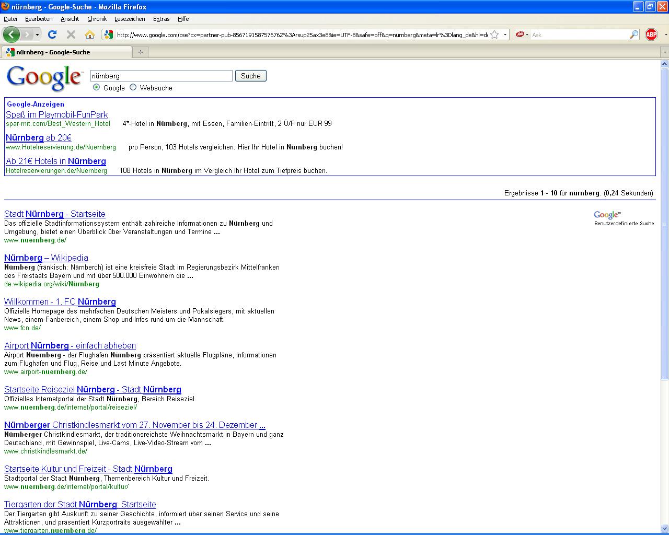Open the list all tabs dropdown
This screenshot has height=535, width=669.
click(664, 52)
